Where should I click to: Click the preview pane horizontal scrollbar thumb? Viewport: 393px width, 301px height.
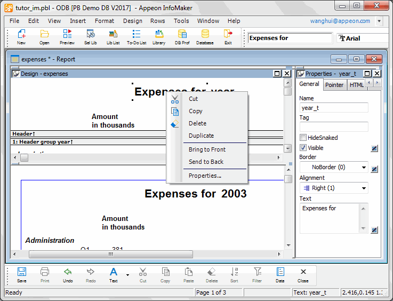[x=111, y=255]
